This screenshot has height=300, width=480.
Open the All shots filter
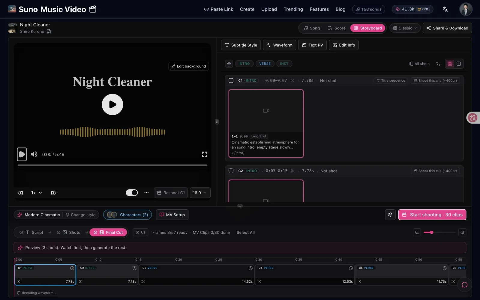pos(419,64)
